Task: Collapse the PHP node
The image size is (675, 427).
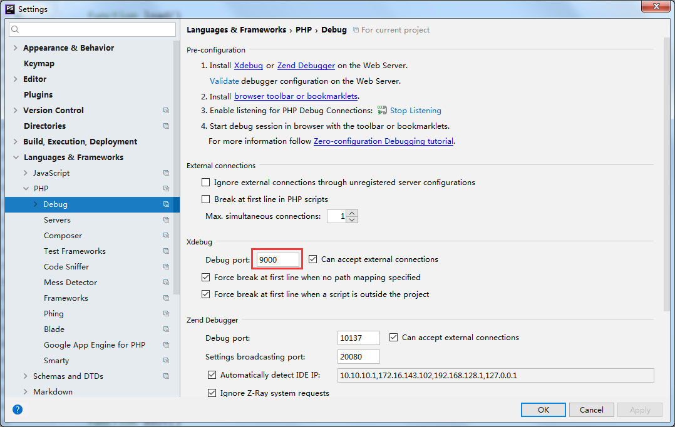Action: click(x=26, y=188)
